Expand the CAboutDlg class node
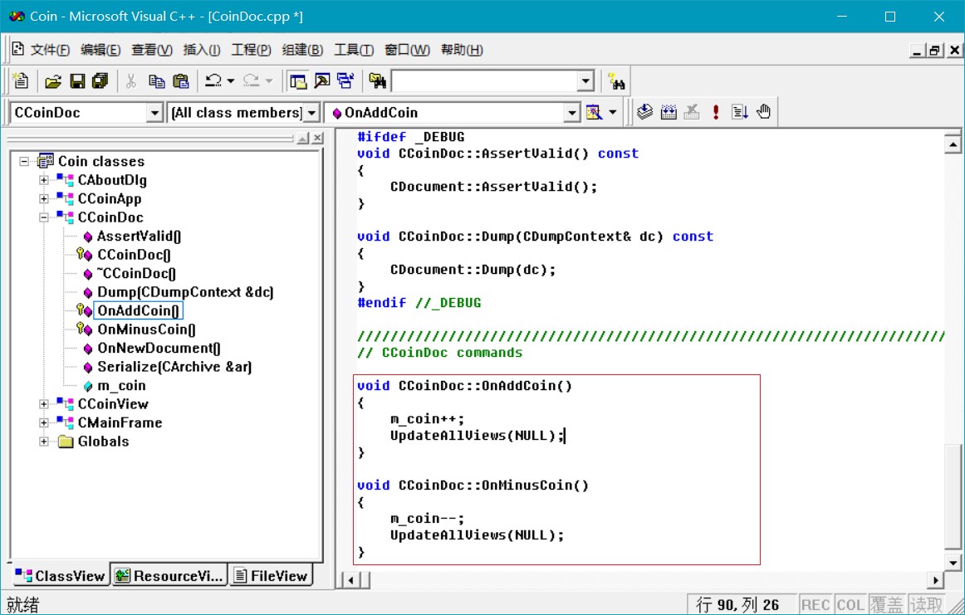The width and height of the screenshot is (965, 615). [x=44, y=180]
